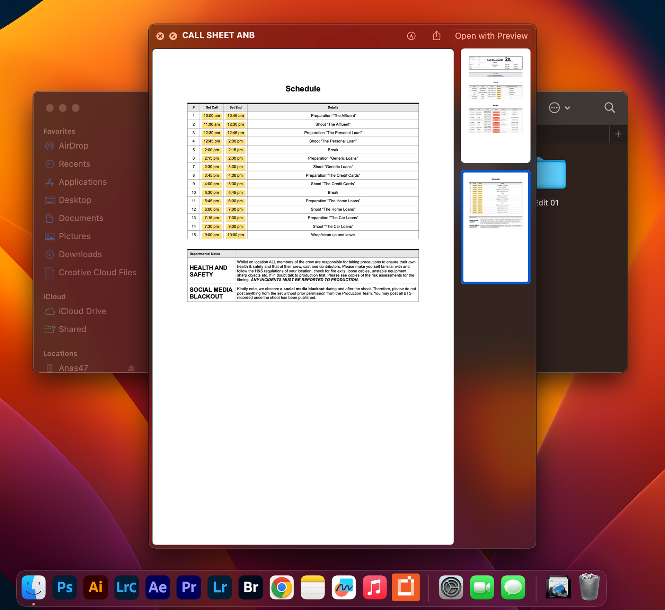Open System Settings gear in Dock
Image resolution: width=665 pixels, height=610 pixels.
(x=451, y=587)
